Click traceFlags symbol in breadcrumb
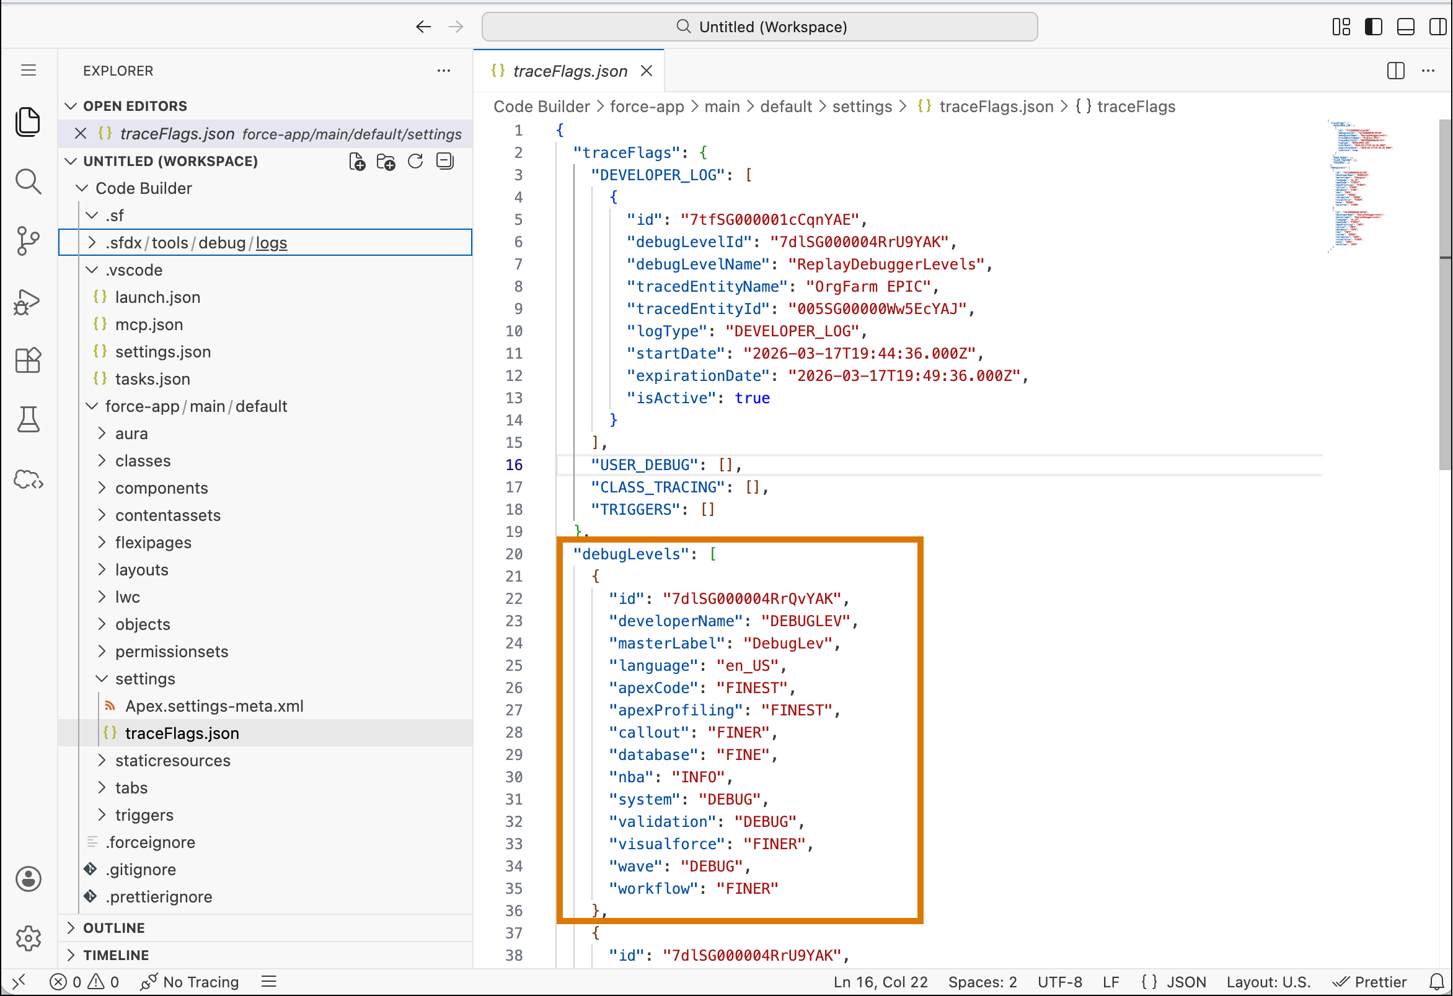This screenshot has height=996, width=1453. point(1126,107)
